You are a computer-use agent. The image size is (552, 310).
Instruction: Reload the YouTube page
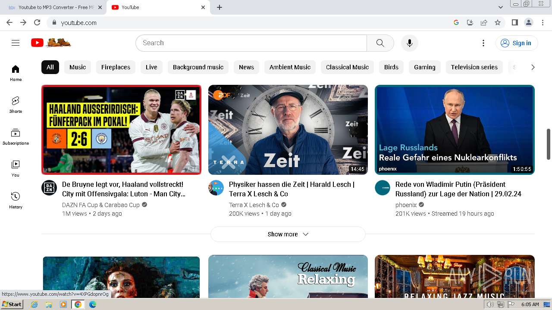pos(37,22)
